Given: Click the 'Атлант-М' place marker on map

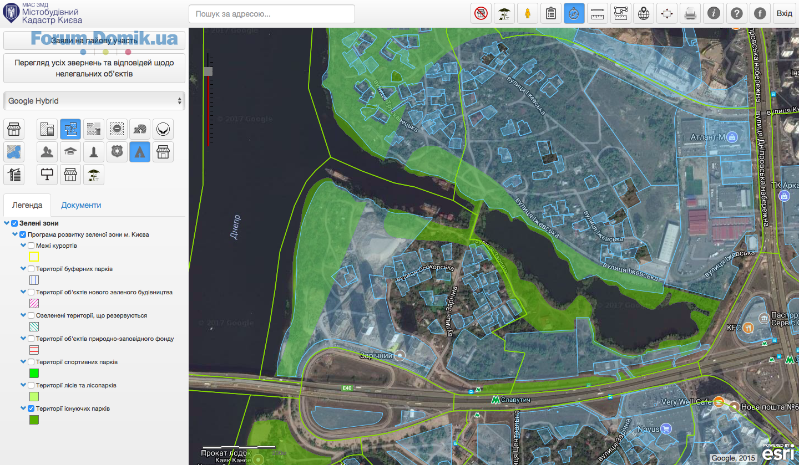Looking at the screenshot, I should pyautogui.click(x=732, y=136).
